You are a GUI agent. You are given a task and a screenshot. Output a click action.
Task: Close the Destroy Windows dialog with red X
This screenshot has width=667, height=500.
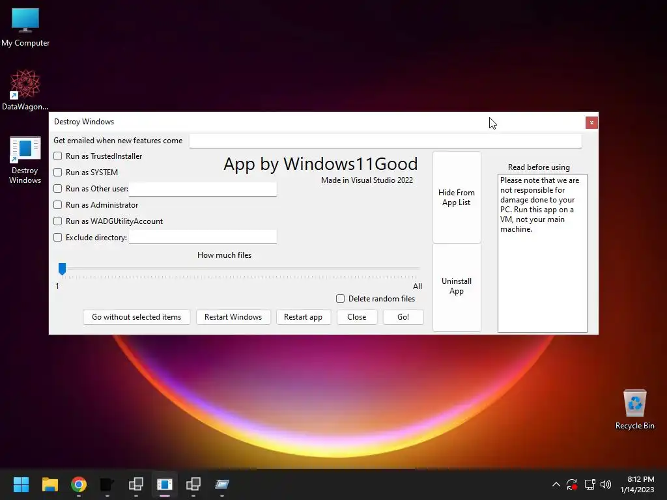pos(591,122)
